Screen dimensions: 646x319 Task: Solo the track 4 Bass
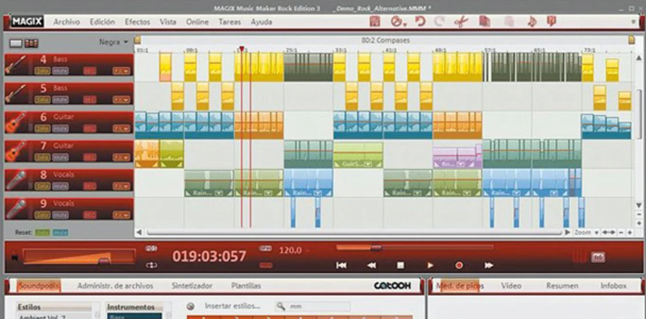[42, 71]
